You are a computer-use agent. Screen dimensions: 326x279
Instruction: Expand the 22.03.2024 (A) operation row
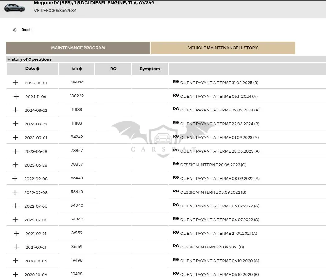[16, 110]
